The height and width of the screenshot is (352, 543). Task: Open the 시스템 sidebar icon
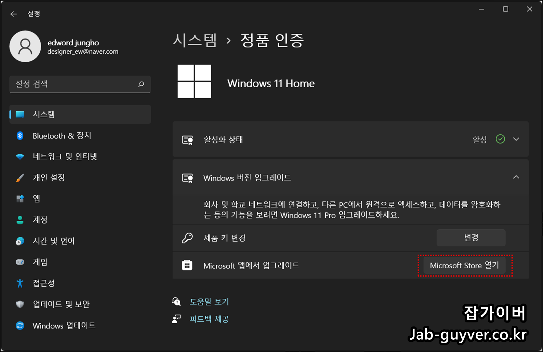point(20,114)
